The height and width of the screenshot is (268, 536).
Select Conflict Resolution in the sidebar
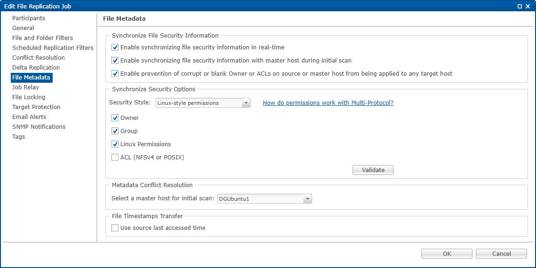[39, 58]
